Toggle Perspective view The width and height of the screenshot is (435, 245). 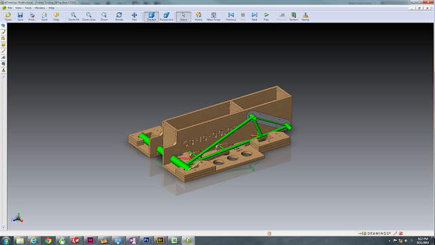click(x=167, y=16)
